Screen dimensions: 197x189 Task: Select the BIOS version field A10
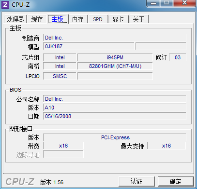[115, 108]
